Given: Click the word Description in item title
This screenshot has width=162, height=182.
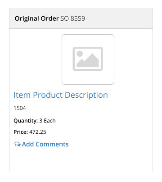Looking at the screenshot, I should pyautogui.click(x=86, y=95).
